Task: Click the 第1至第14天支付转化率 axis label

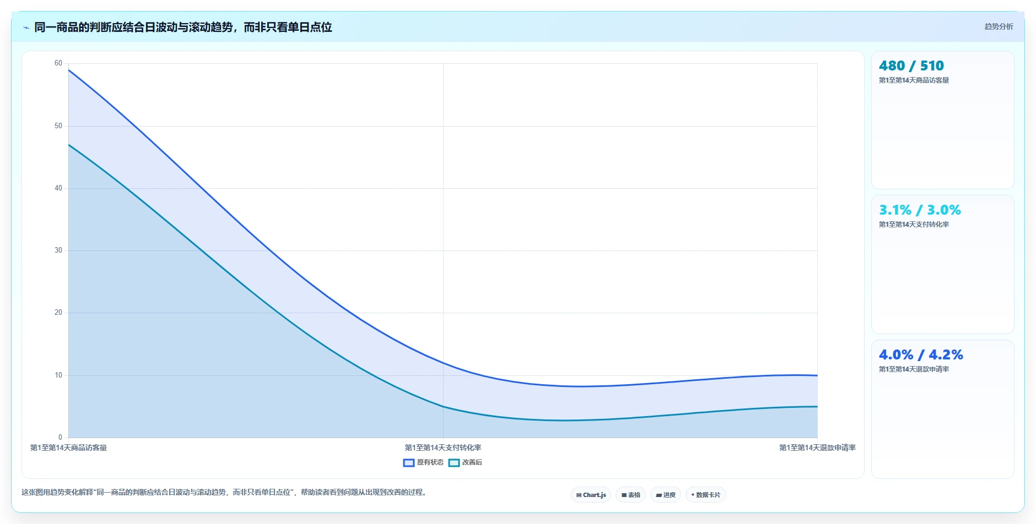Action: tap(443, 448)
